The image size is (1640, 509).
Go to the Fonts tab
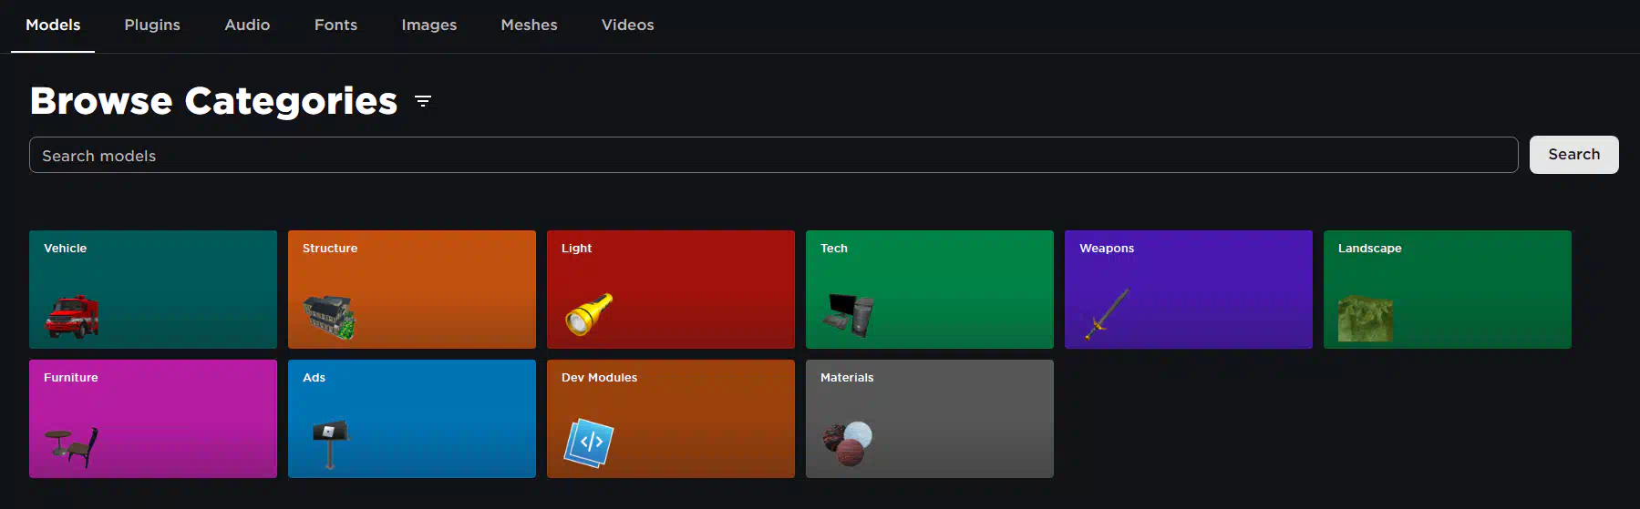click(x=335, y=25)
